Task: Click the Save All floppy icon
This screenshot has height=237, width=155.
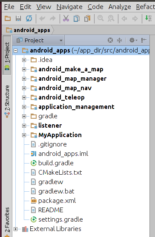Action: [x=18, y=18]
